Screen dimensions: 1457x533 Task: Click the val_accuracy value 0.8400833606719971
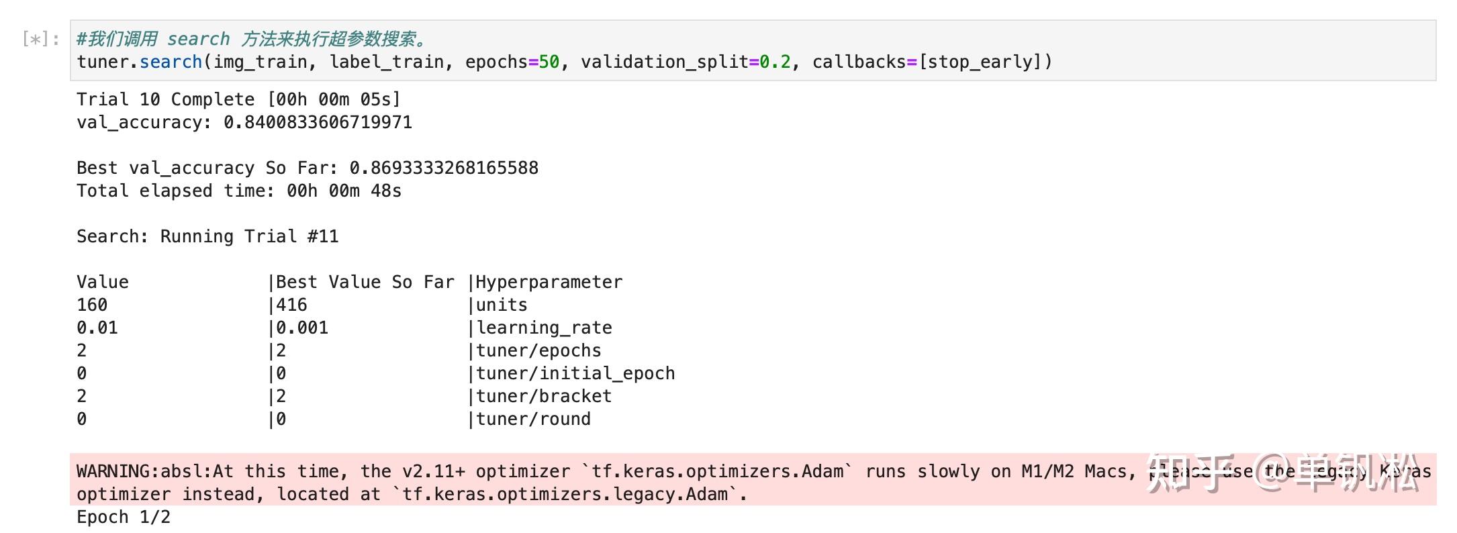[318, 122]
